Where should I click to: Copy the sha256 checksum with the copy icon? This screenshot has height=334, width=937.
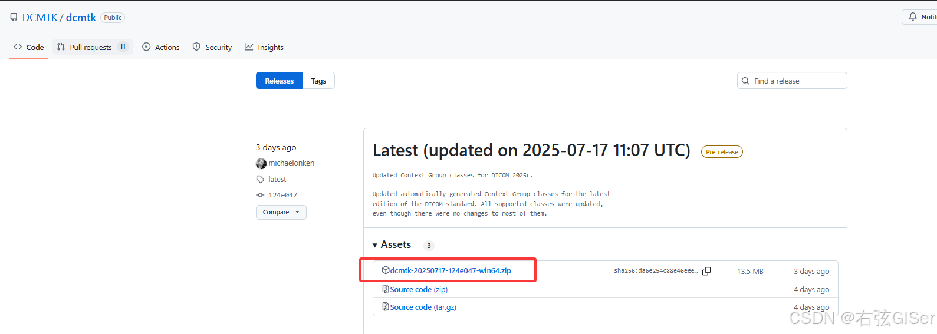pos(706,271)
